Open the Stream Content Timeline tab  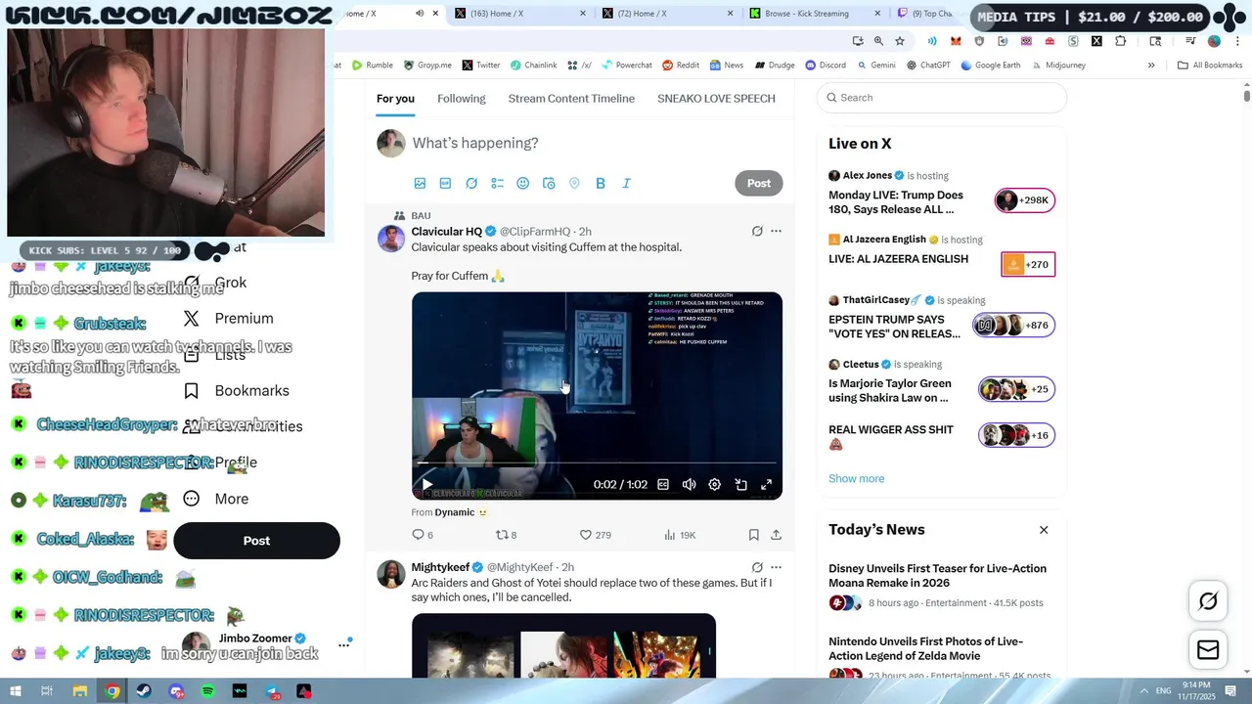pyautogui.click(x=571, y=99)
